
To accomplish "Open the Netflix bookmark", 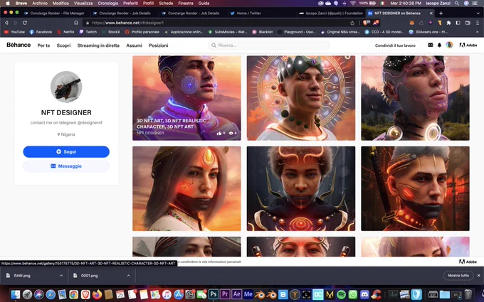I will pyautogui.click(x=66, y=32).
